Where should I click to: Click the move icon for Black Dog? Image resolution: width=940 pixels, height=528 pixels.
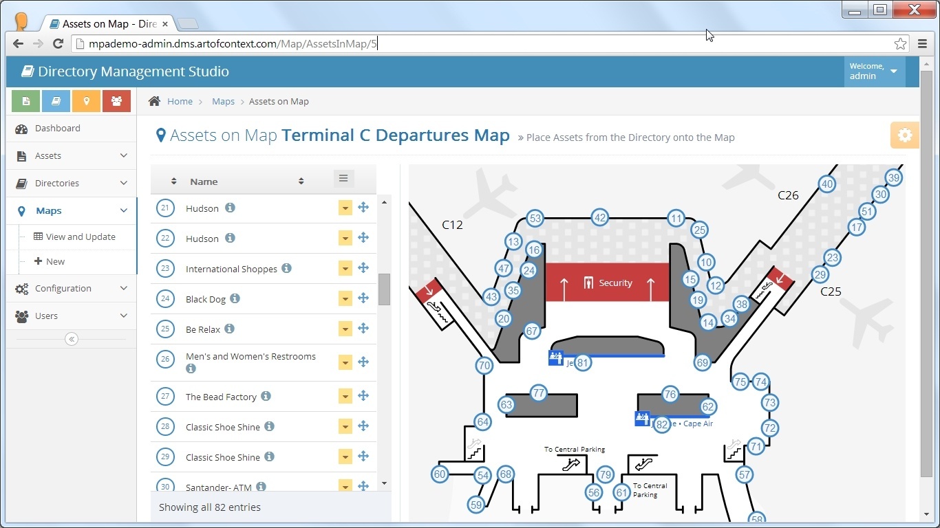(363, 298)
